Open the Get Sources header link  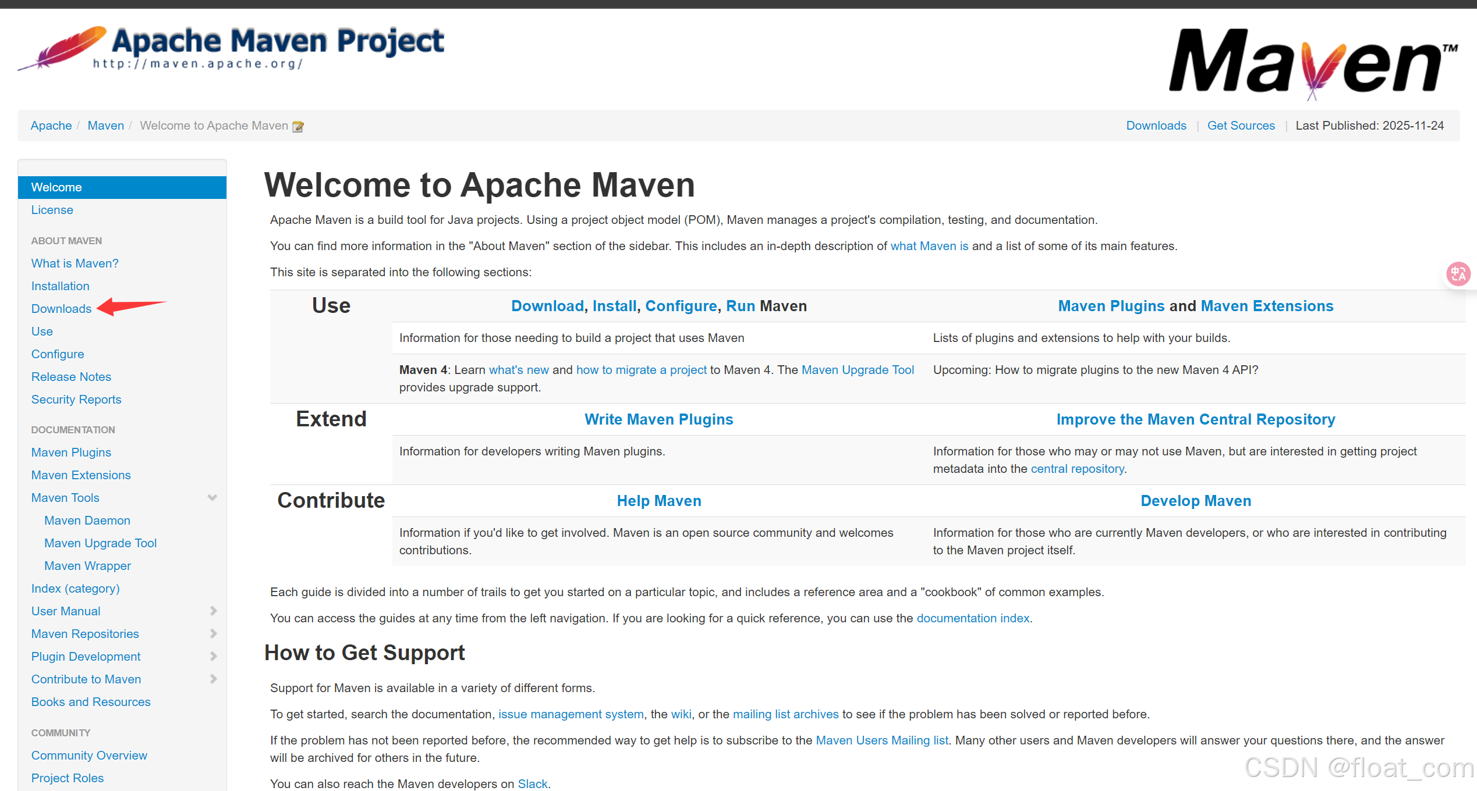[1241, 126]
